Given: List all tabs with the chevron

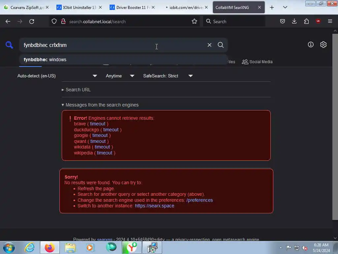Looking at the screenshot, I should coord(285,7).
